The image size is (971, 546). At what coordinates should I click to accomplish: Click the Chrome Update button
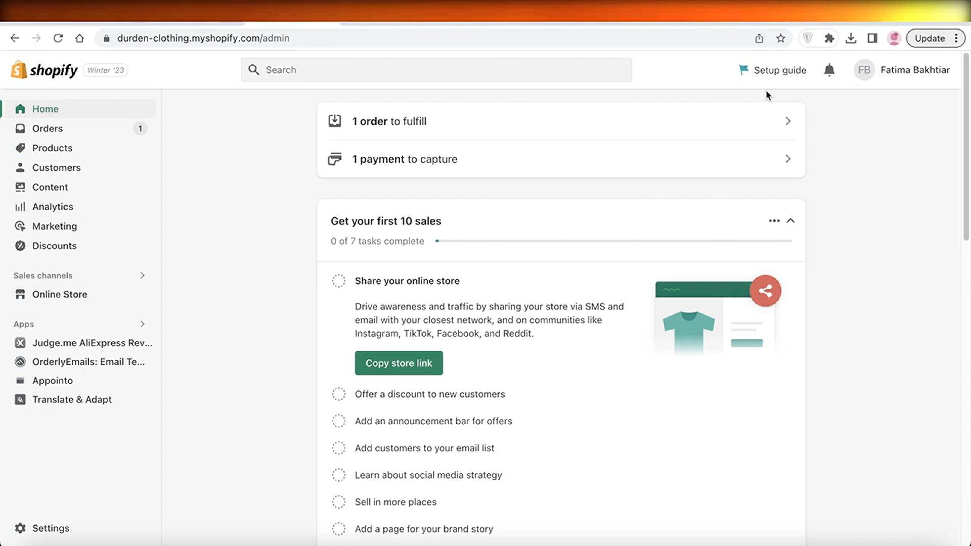[x=930, y=38]
